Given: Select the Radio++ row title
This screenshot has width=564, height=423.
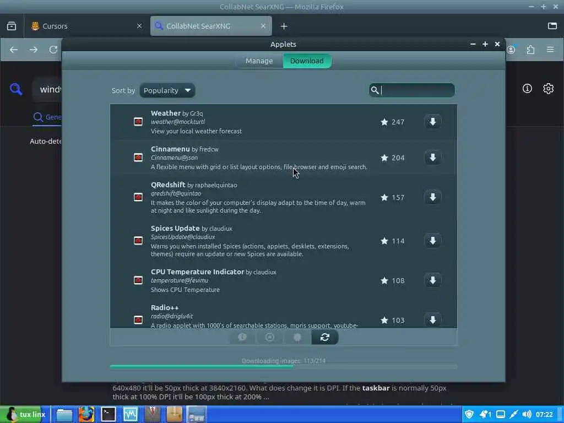Looking at the screenshot, I should point(165,308).
